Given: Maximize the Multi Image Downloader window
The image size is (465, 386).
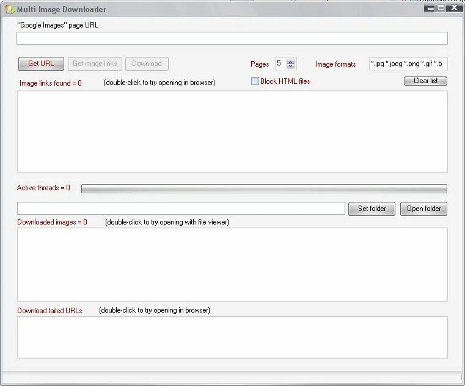Looking at the screenshot, I should tap(441, 8).
